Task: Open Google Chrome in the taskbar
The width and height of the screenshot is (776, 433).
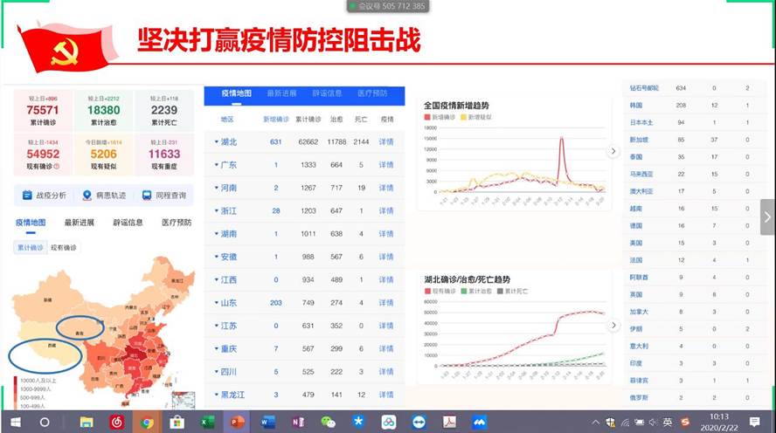Action: coord(147,422)
